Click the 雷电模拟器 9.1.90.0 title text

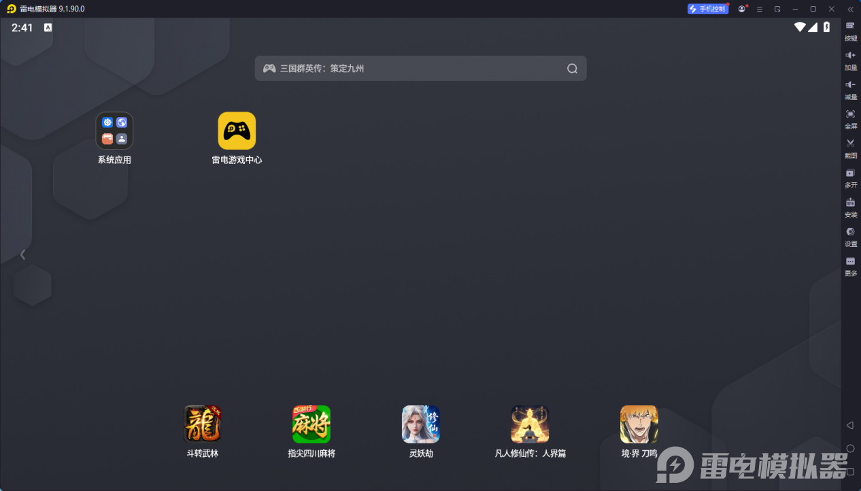click(x=52, y=9)
